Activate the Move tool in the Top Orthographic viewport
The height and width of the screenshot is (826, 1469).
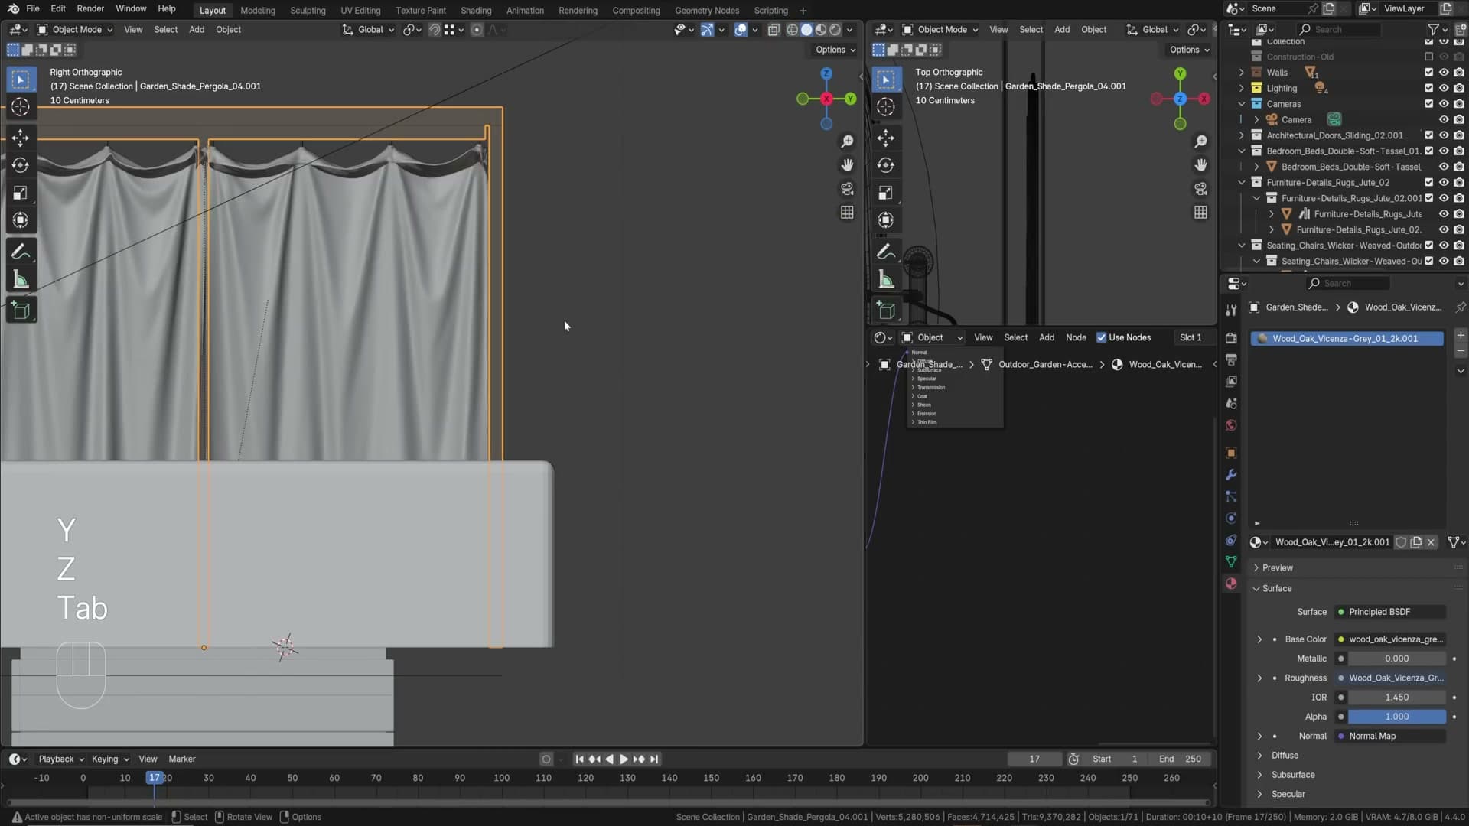pos(886,138)
